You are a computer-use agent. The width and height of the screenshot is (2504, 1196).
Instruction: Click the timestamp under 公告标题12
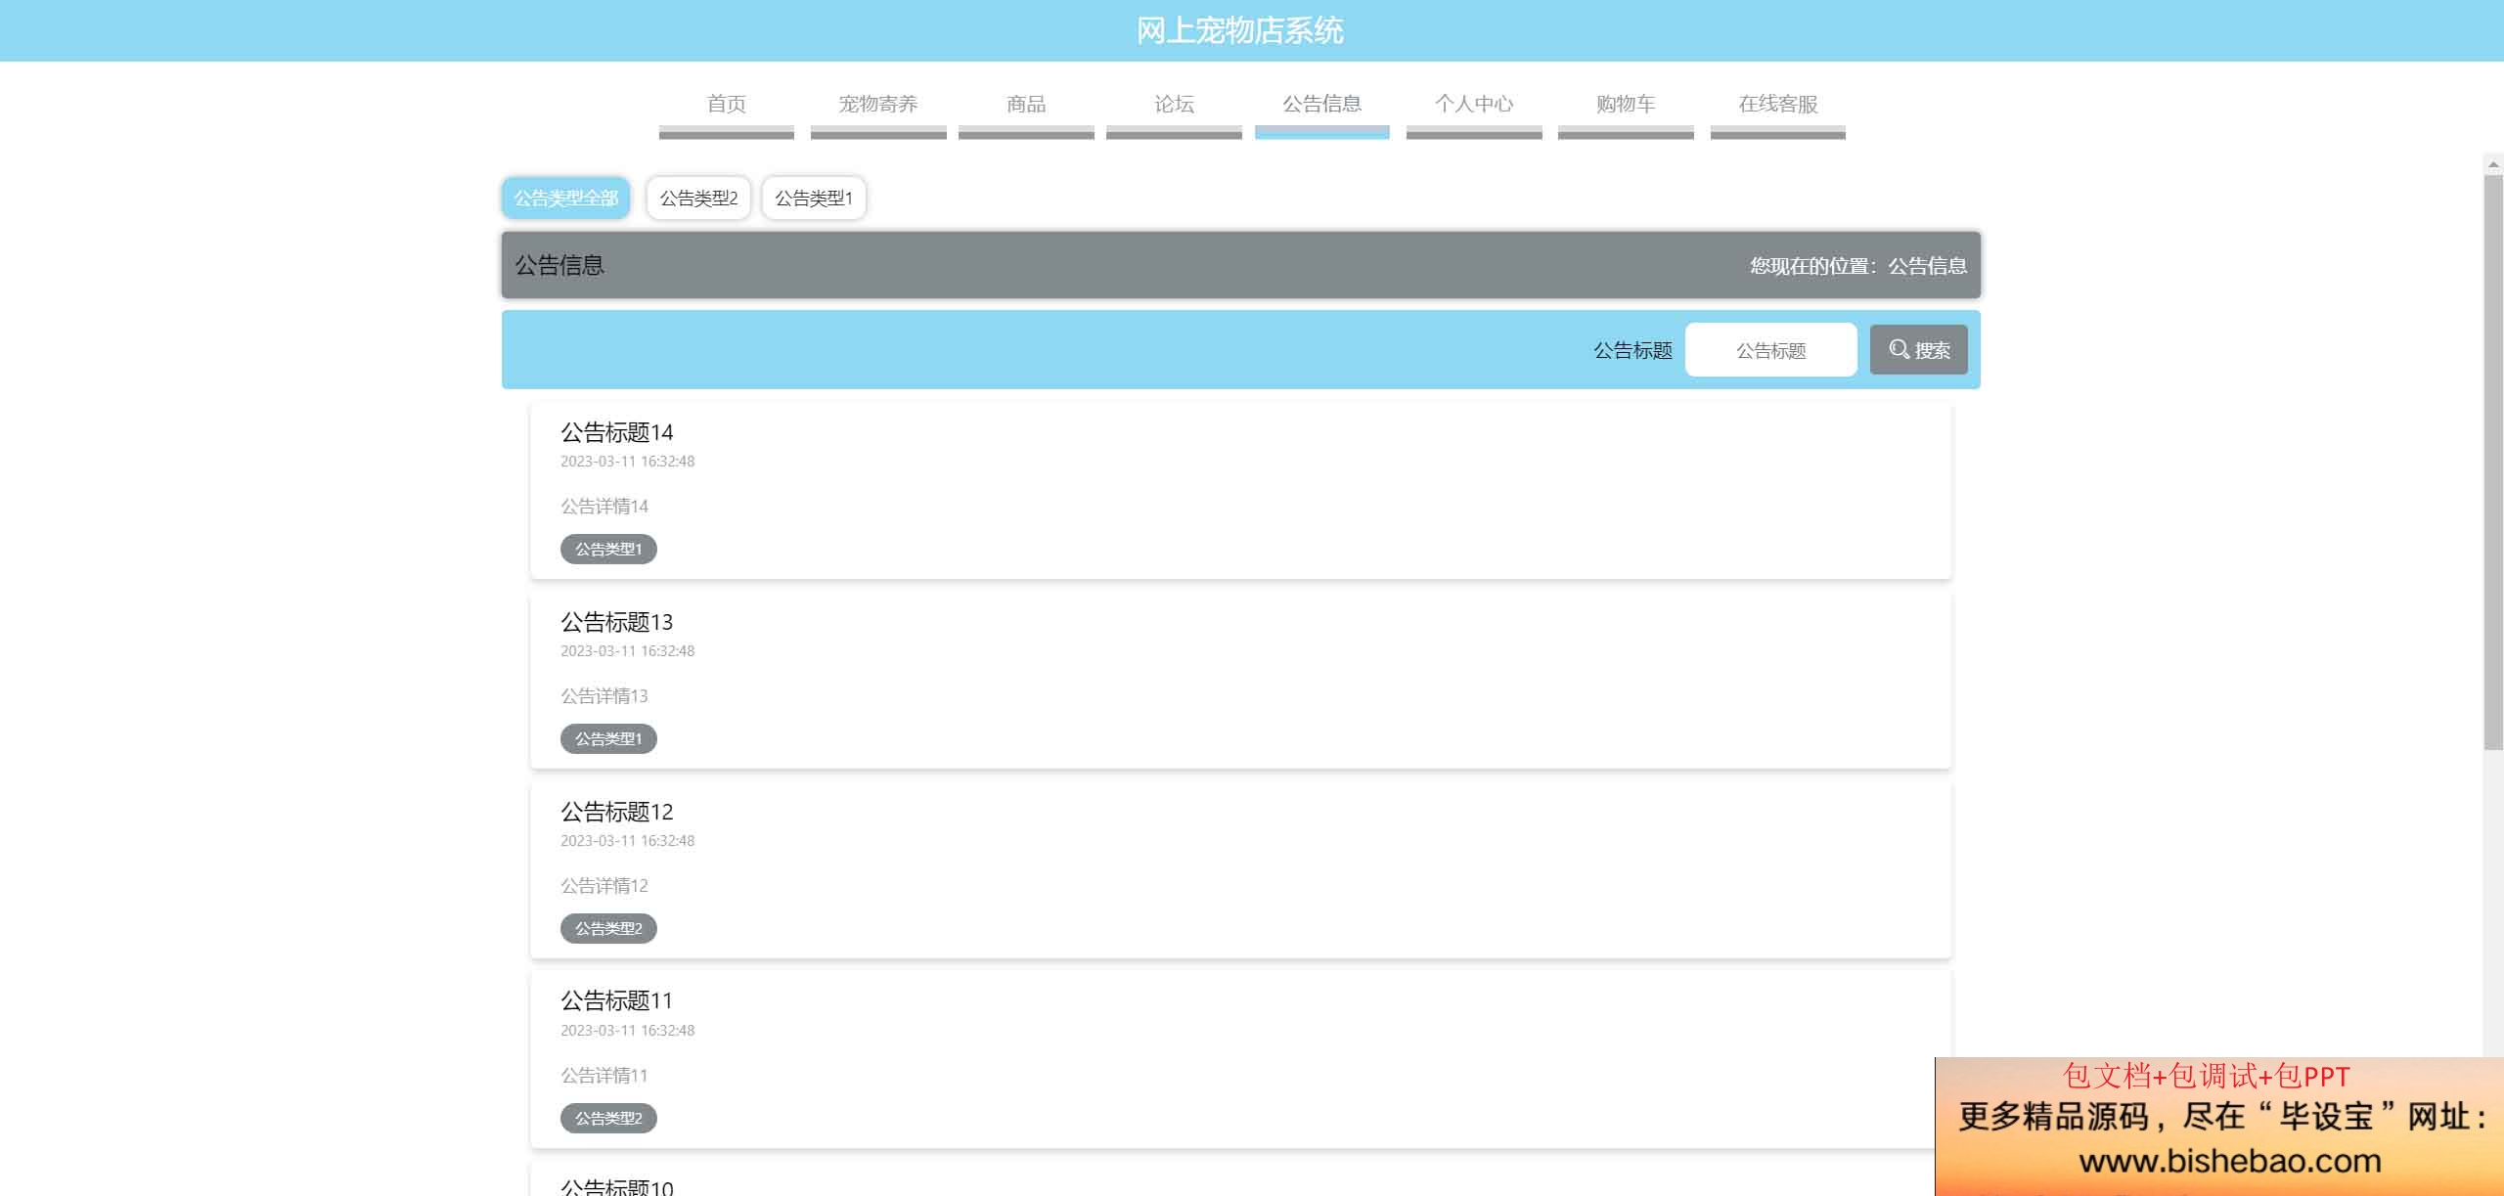(627, 840)
